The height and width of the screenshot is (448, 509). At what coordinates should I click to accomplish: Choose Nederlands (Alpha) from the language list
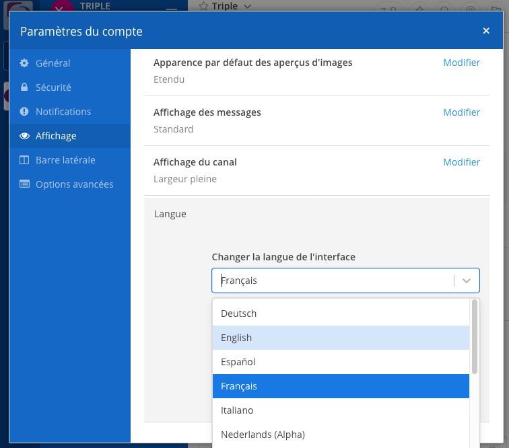pos(341,435)
